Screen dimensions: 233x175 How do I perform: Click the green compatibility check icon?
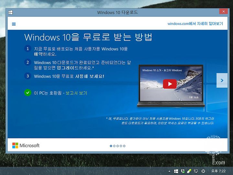pyautogui.click(x=28, y=93)
